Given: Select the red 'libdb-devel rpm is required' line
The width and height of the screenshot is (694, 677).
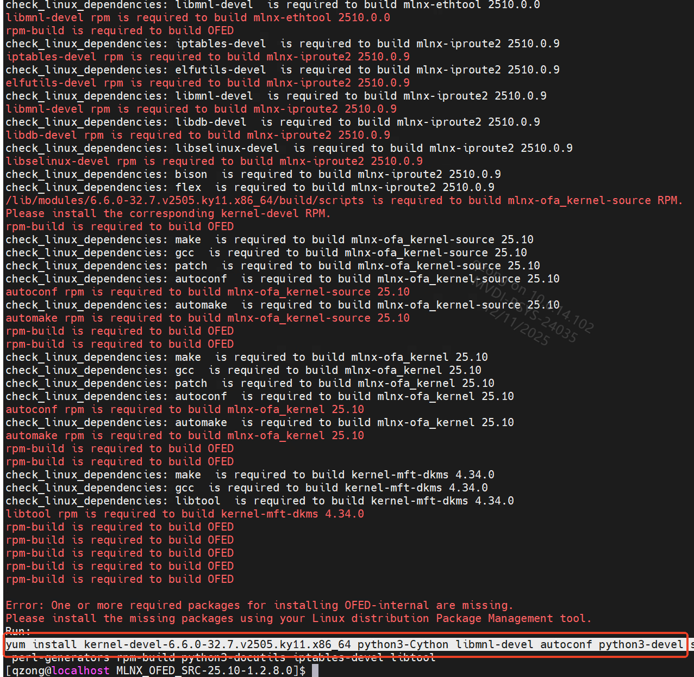Looking at the screenshot, I should tap(198, 135).
